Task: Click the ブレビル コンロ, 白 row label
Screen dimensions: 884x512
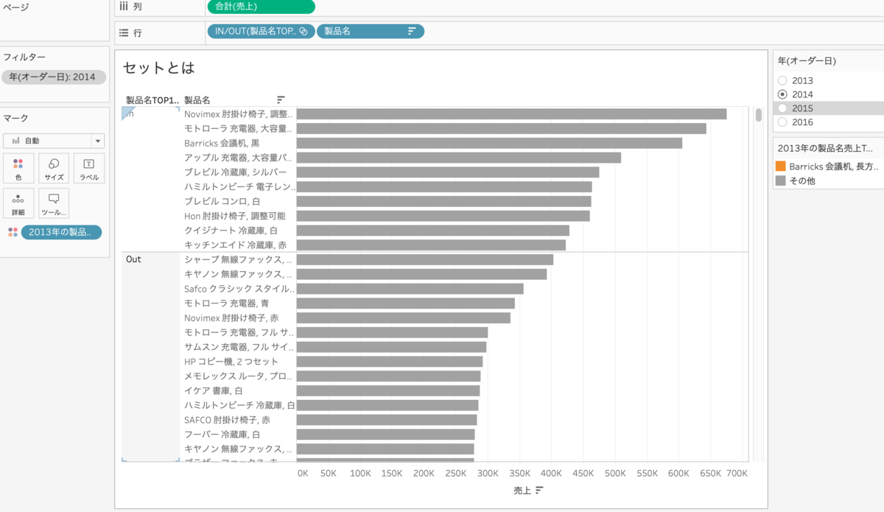Action: click(222, 201)
